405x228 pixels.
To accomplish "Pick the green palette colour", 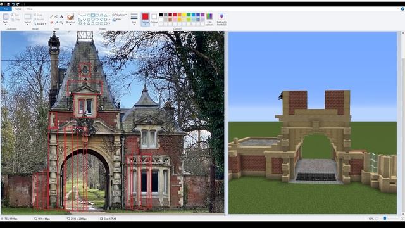I will point(189,15).
